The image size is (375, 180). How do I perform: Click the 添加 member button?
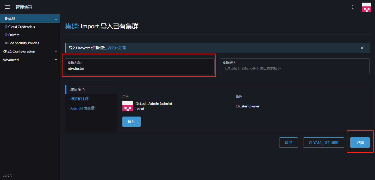coord(132,122)
